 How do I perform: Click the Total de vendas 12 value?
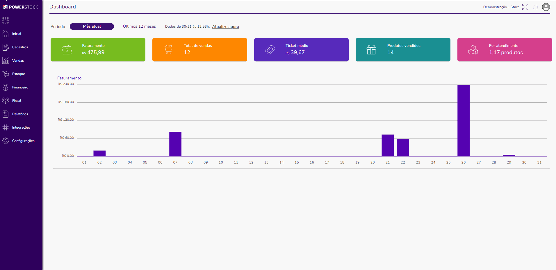pos(187,53)
